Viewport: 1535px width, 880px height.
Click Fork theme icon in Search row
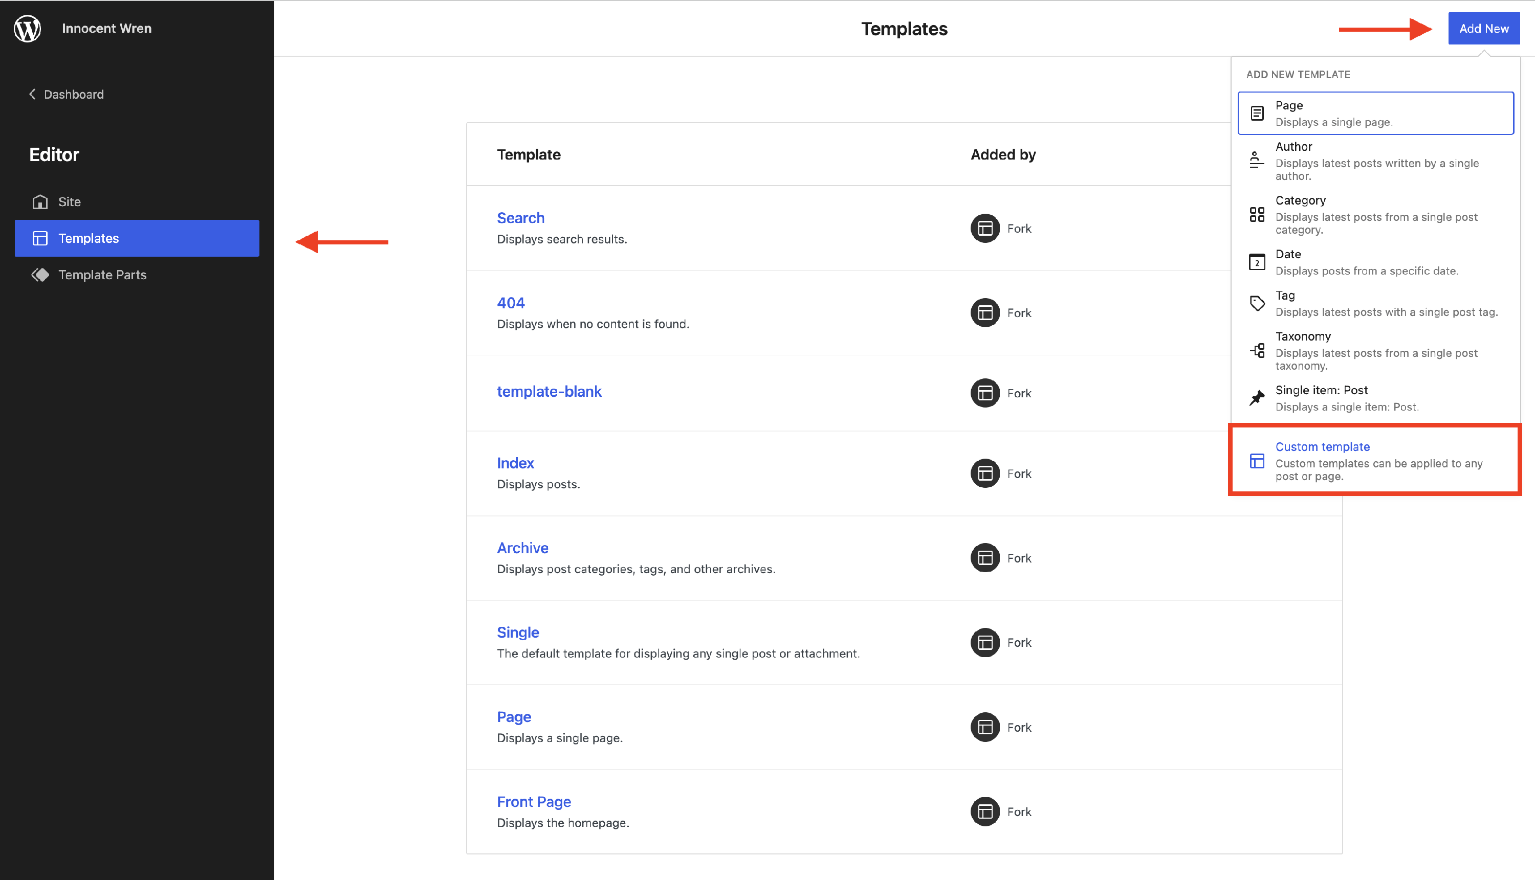pos(984,229)
